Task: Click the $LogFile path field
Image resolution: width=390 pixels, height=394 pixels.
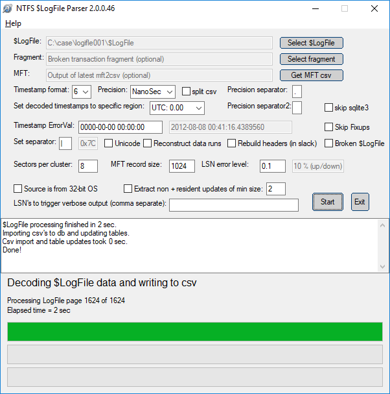Action: point(159,43)
